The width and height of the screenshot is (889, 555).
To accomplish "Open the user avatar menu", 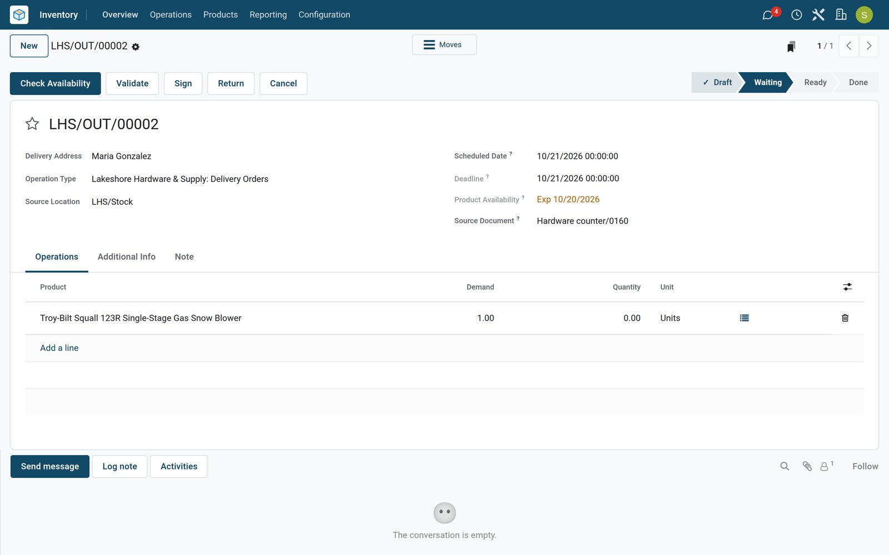I will 864,15.
